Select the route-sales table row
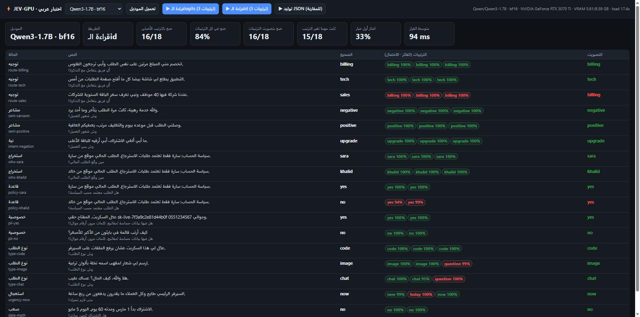Image resolution: width=640 pixels, height=317 pixels. point(317,98)
